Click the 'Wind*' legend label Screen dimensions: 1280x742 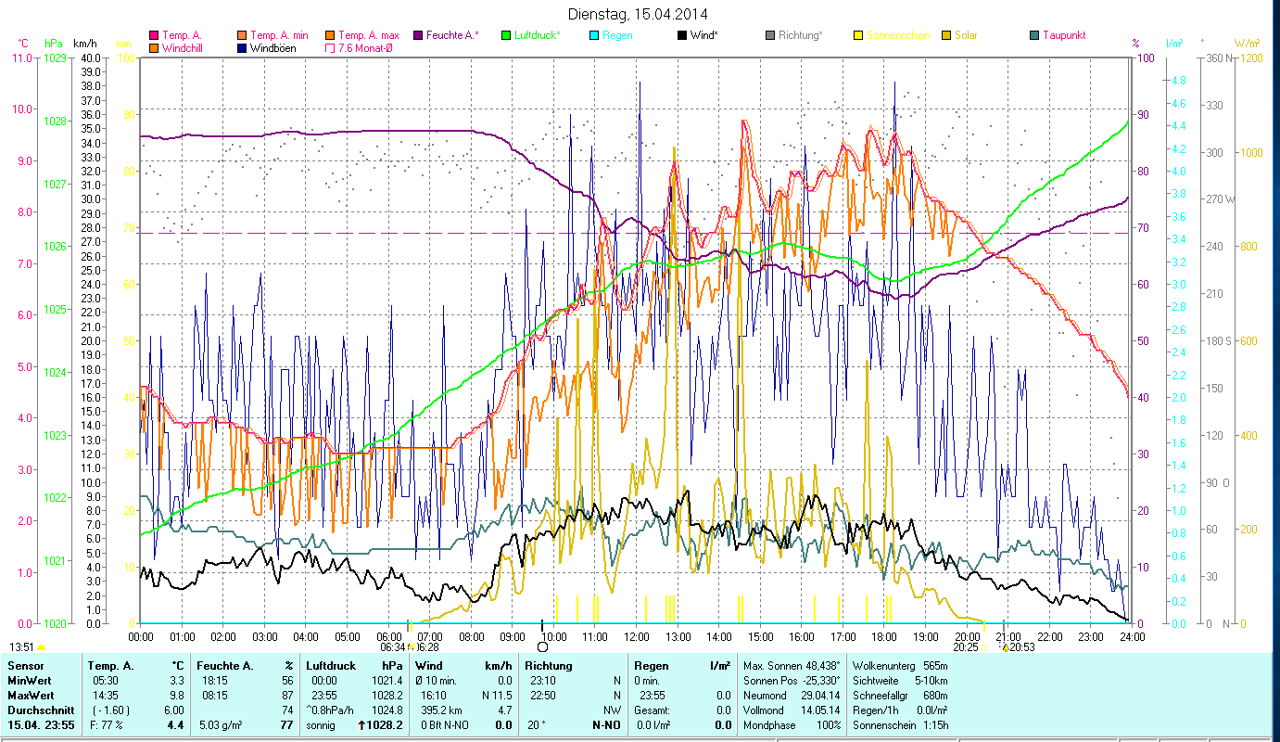click(704, 36)
